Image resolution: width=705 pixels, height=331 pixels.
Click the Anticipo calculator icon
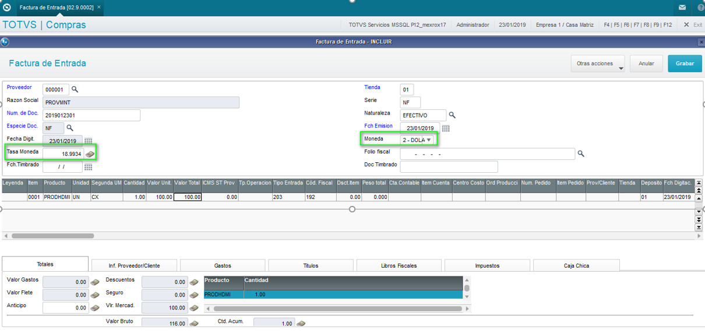coord(95,308)
